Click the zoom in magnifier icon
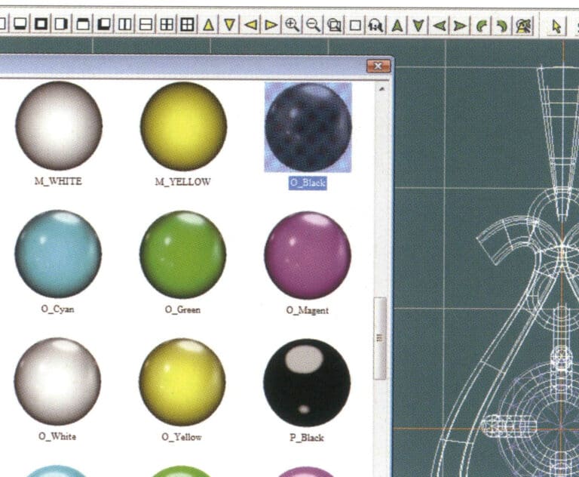 (x=292, y=25)
